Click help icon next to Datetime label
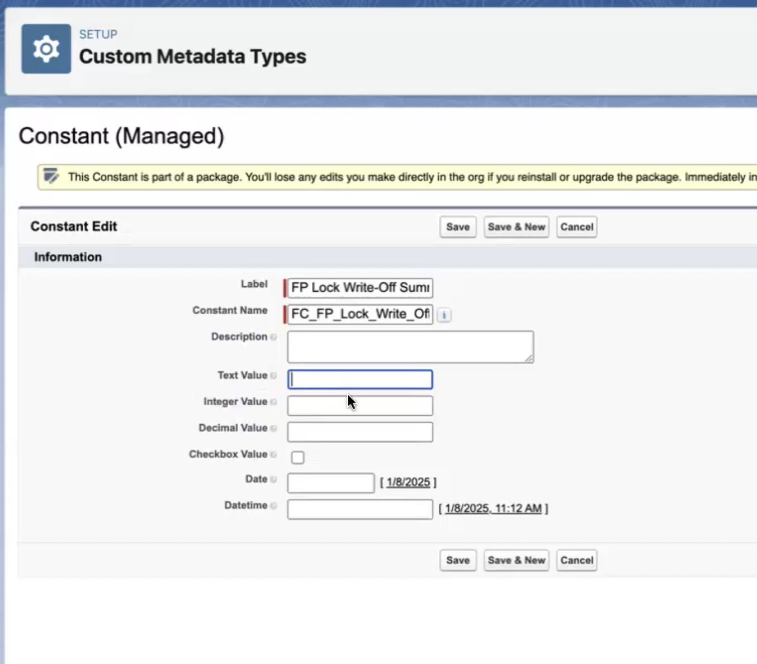The width and height of the screenshot is (757, 664). coord(273,506)
